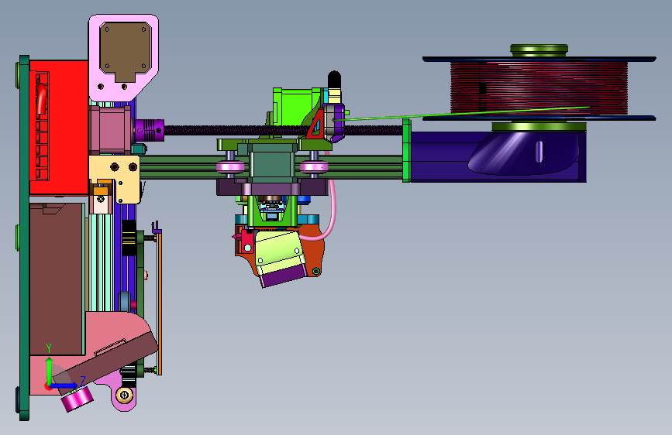Select the red rocker switch on power supply
The height and width of the screenshot is (435, 672).
click(41, 99)
